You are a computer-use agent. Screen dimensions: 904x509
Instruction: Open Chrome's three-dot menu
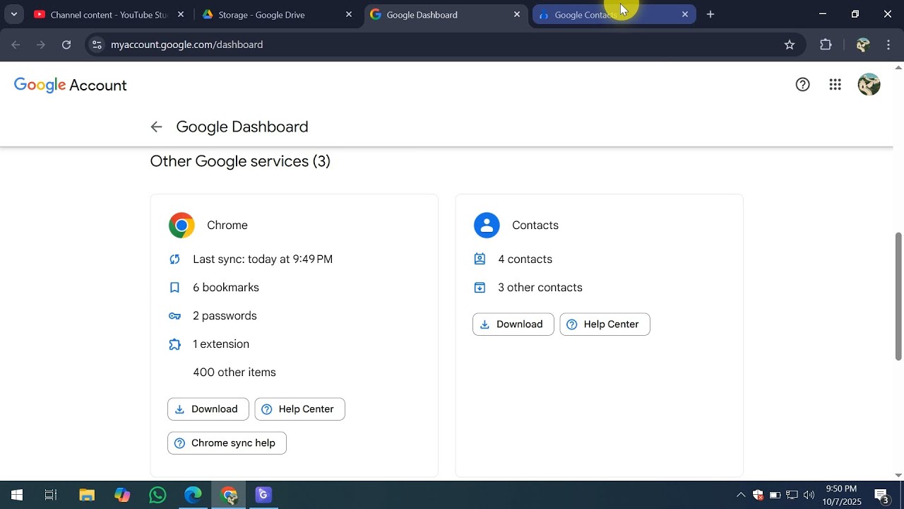click(x=888, y=45)
